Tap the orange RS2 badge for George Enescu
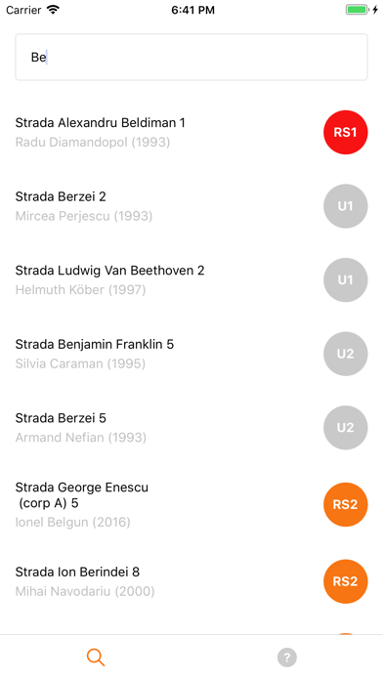The height and width of the screenshot is (680, 383). tap(345, 504)
